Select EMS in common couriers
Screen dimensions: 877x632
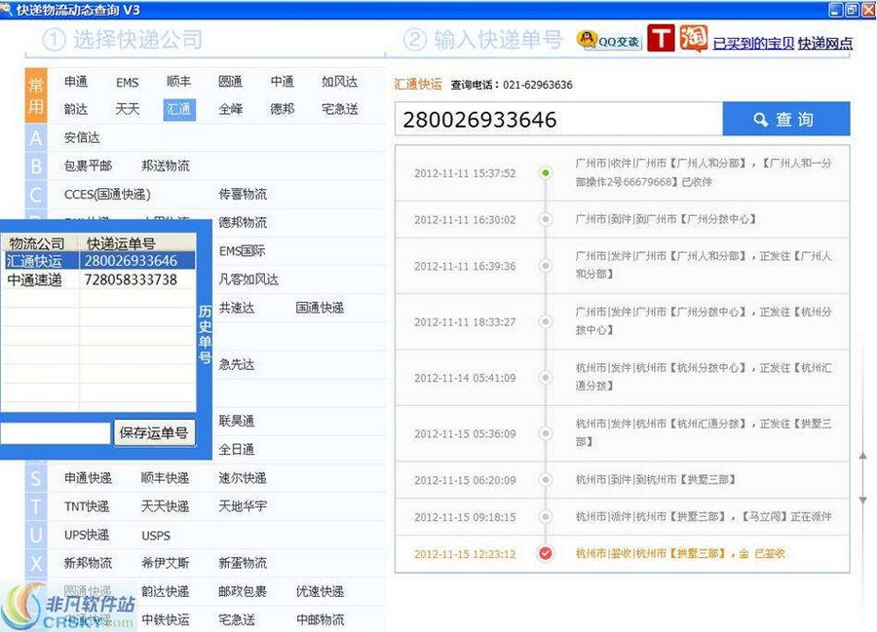pos(127,83)
